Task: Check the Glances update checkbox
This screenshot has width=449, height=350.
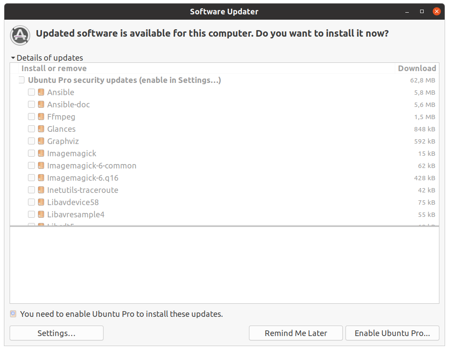Action: point(31,129)
